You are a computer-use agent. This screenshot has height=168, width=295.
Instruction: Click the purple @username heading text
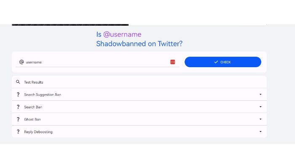pyautogui.click(x=122, y=34)
